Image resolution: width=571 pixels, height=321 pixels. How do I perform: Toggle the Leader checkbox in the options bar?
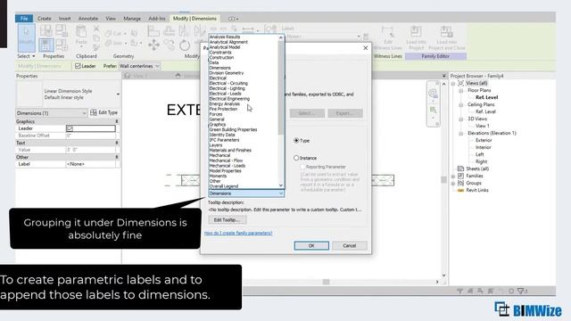78,66
